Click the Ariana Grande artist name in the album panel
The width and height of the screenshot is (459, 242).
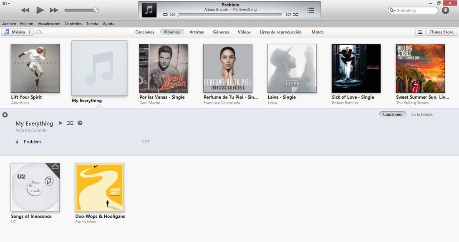tap(31, 131)
